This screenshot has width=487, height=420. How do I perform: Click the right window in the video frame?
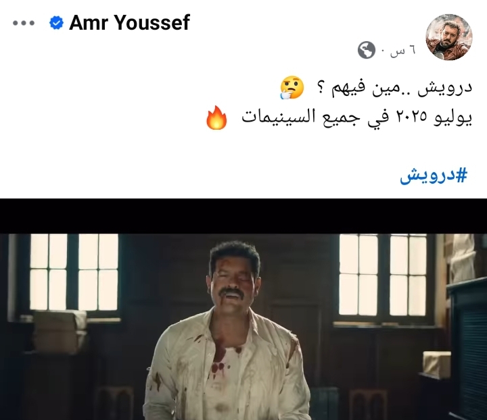[x=383, y=275]
